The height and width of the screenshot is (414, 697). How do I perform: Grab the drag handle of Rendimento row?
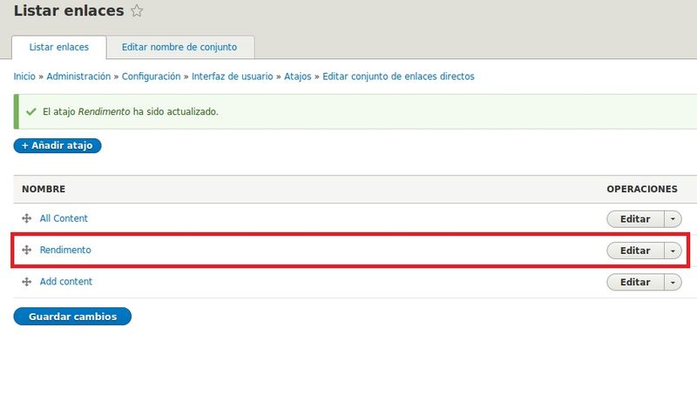click(x=27, y=250)
